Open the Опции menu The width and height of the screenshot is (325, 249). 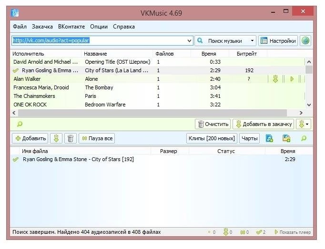click(99, 27)
